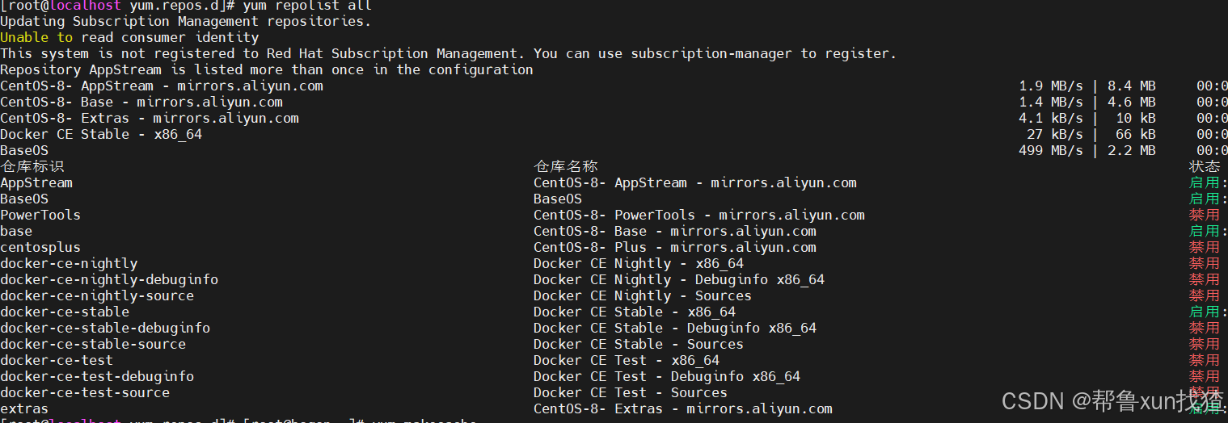Screen dimensions: 1228x423
Task: Select the docker-ce-test-source repo ID
Action: (x=85, y=392)
